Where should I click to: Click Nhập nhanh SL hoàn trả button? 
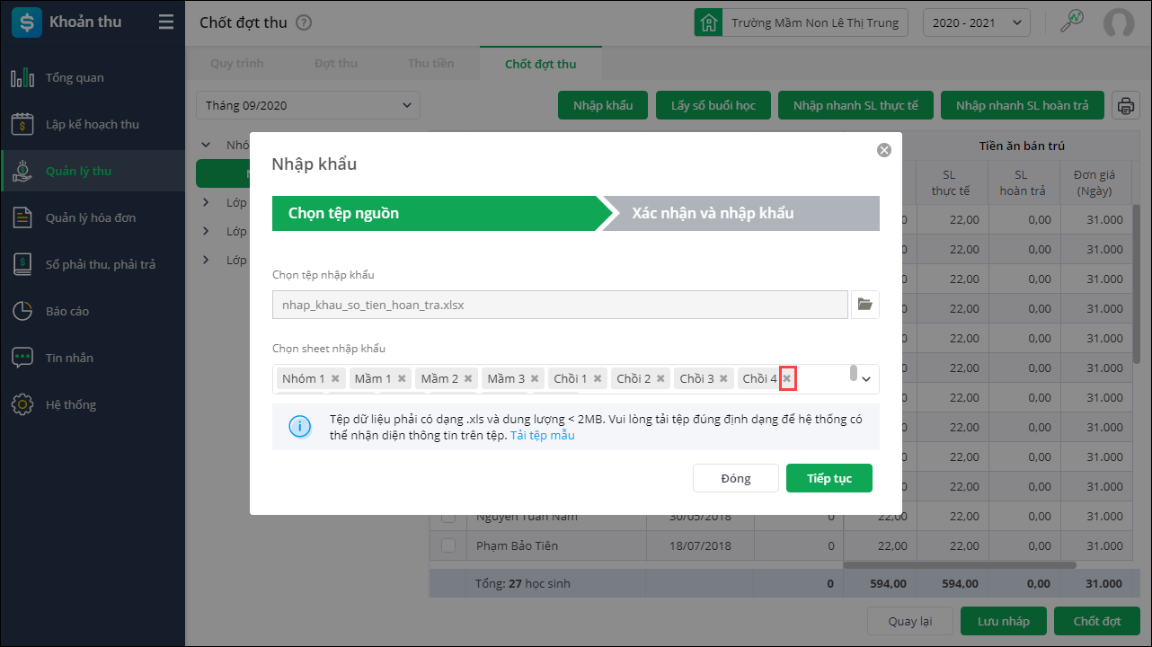click(1023, 105)
